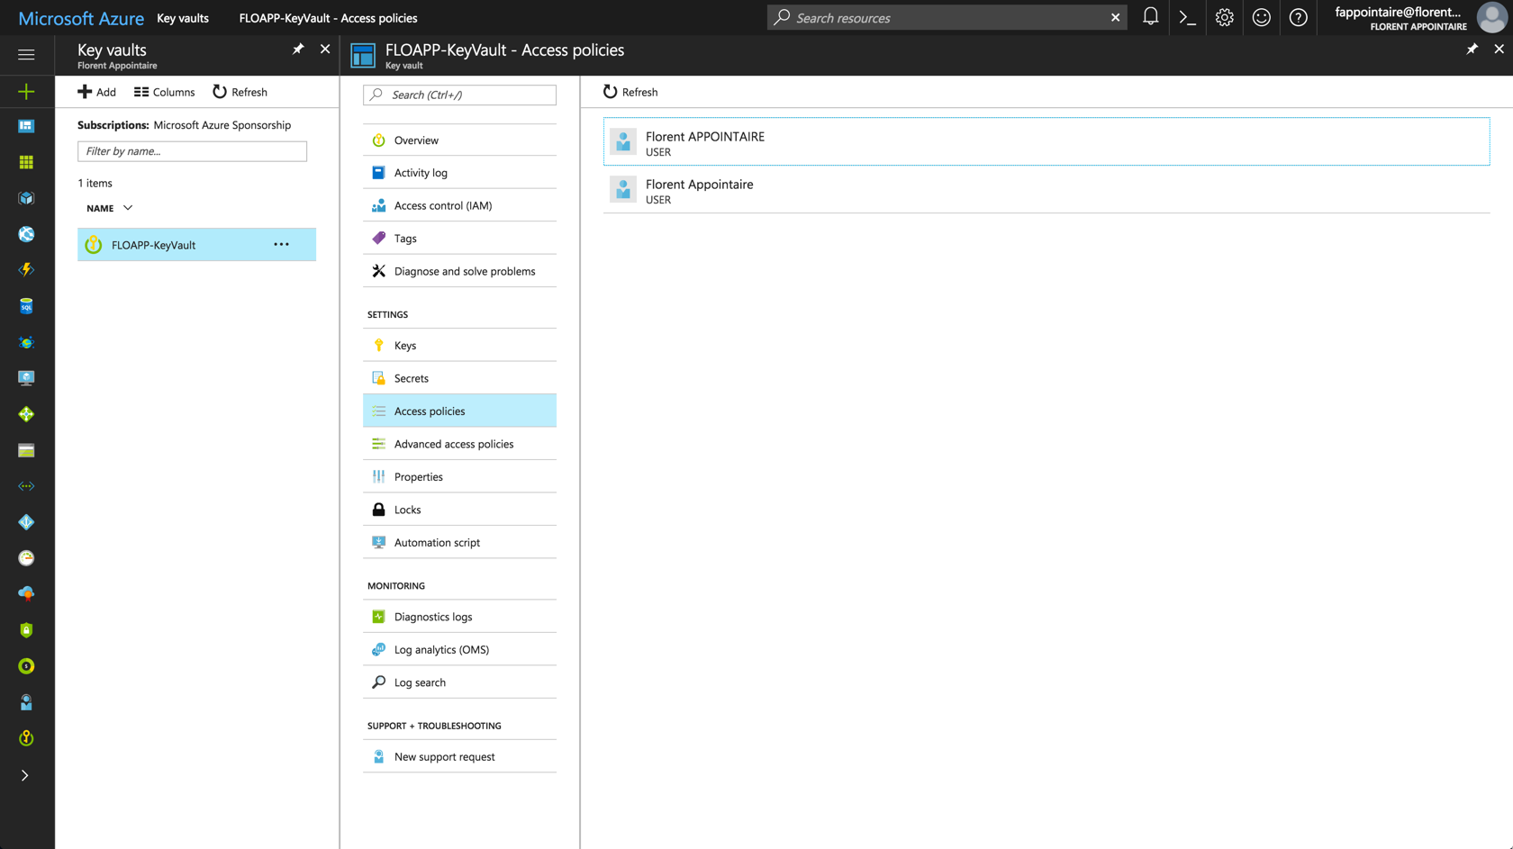This screenshot has height=849, width=1513.
Task: Open New support request
Action: click(459, 756)
